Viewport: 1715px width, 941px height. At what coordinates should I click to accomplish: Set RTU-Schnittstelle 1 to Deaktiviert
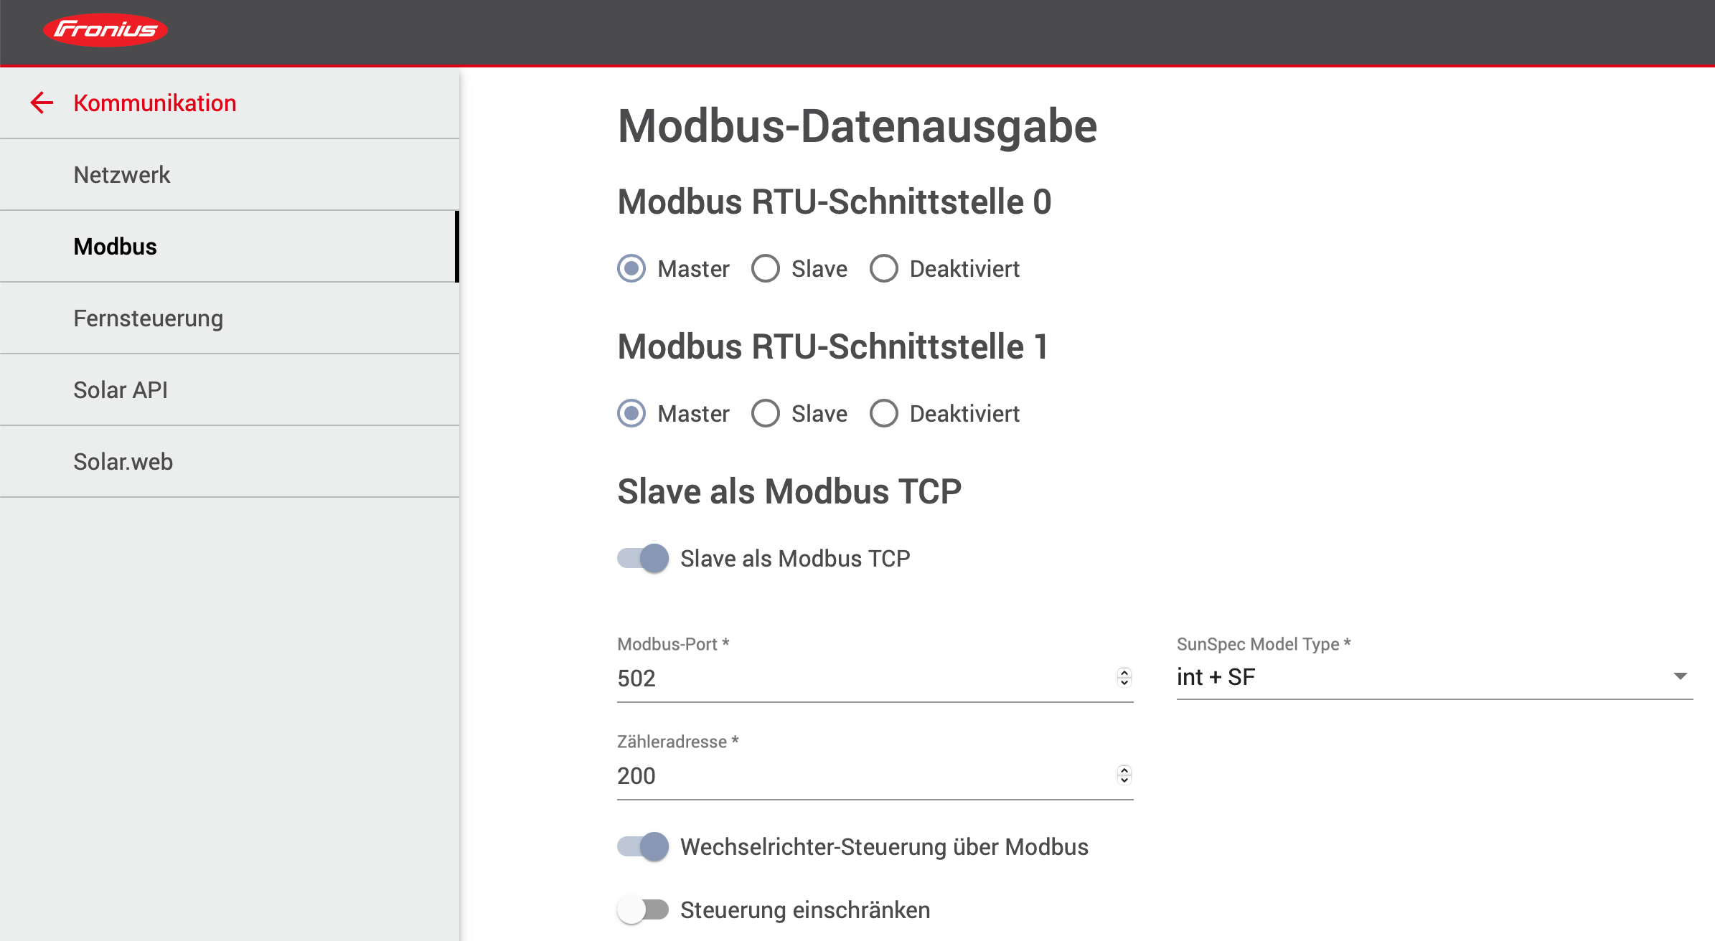pyautogui.click(x=884, y=414)
